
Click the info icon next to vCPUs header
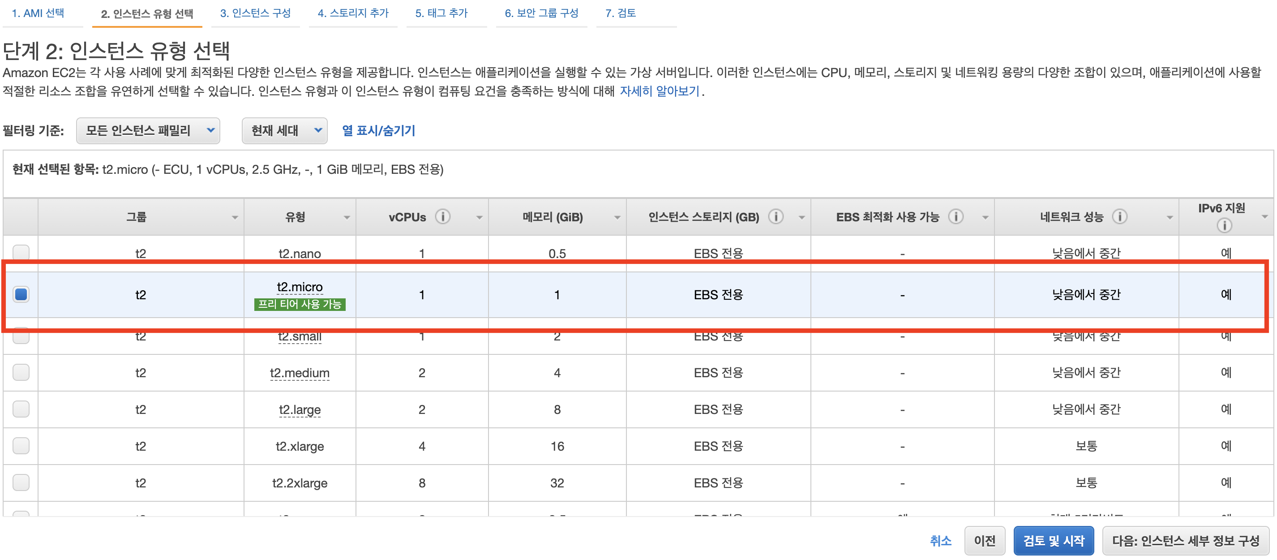point(442,217)
